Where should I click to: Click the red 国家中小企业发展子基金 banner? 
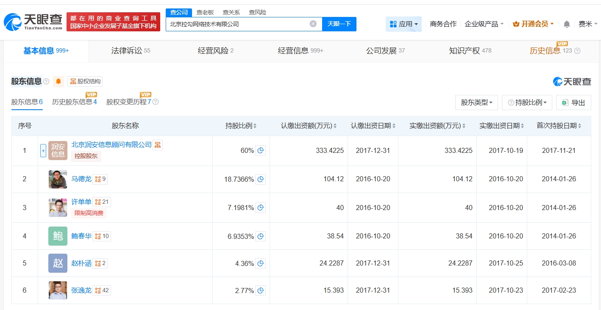coord(113,22)
